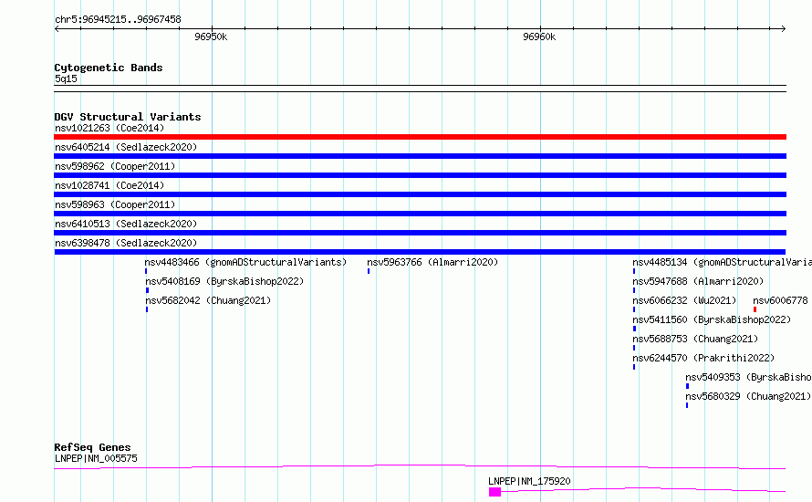Click the chr5:96945215..96967458 coordinate label
The height and width of the screenshot is (502, 812).
(118, 19)
